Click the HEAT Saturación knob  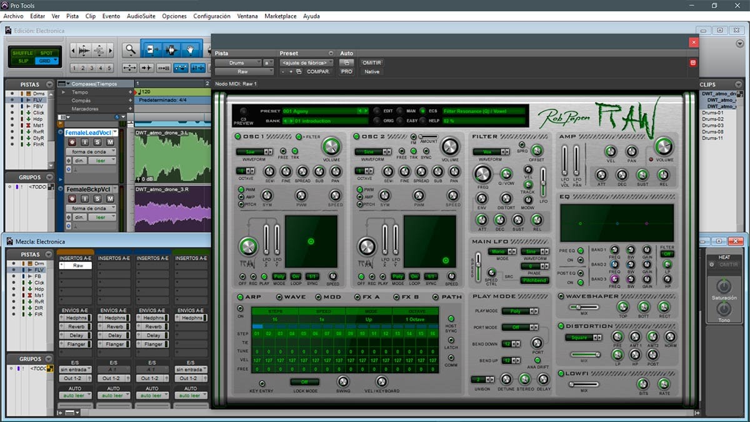[x=723, y=286]
